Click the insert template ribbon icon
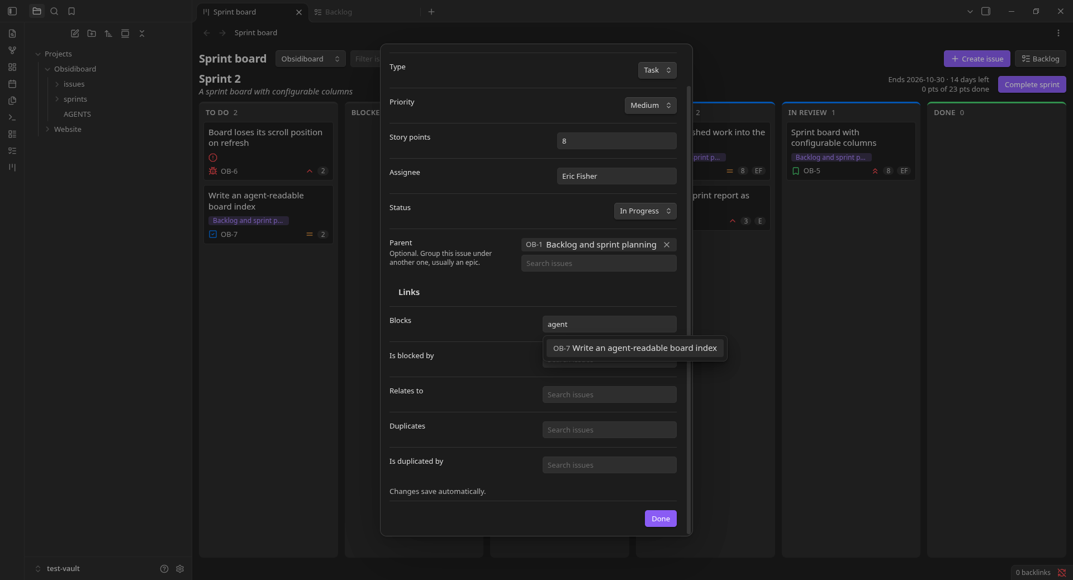The width and height of the screenshot is (1073, 580). tap(12, 101)
